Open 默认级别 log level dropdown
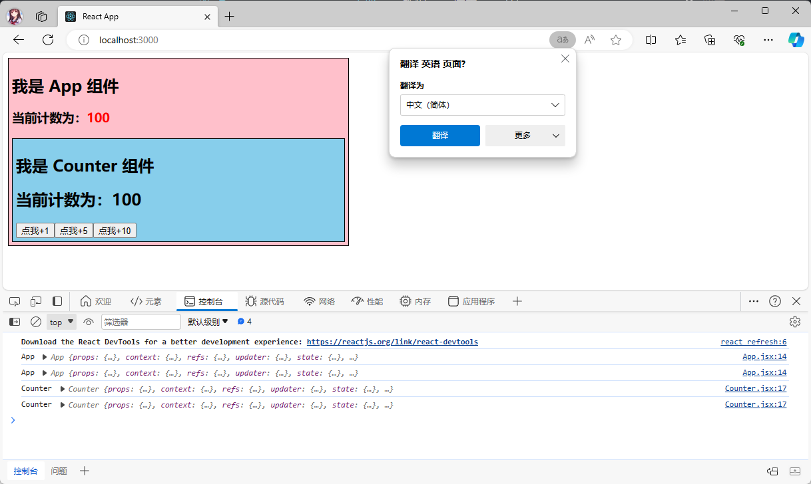The image size is (811, 484). pyautogui.click(x=208, y=322)
